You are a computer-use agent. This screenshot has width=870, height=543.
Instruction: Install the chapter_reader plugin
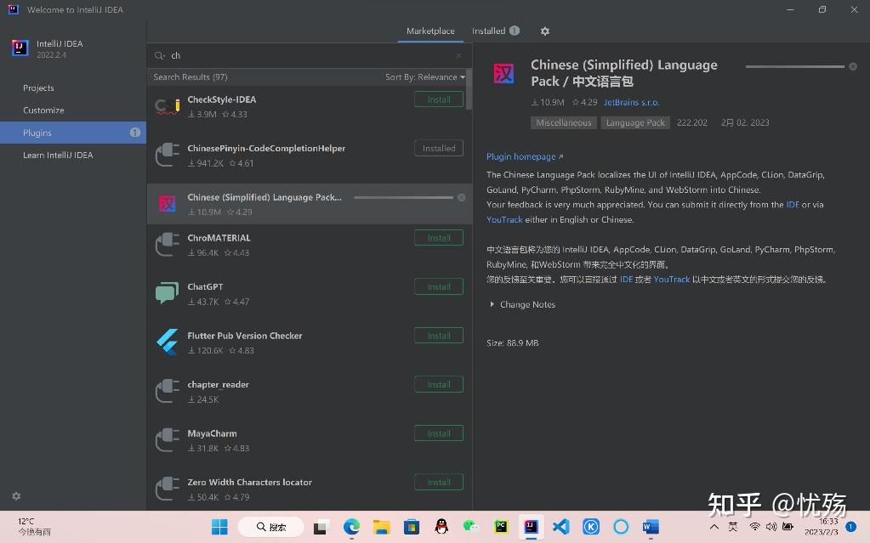coord(439,384)
